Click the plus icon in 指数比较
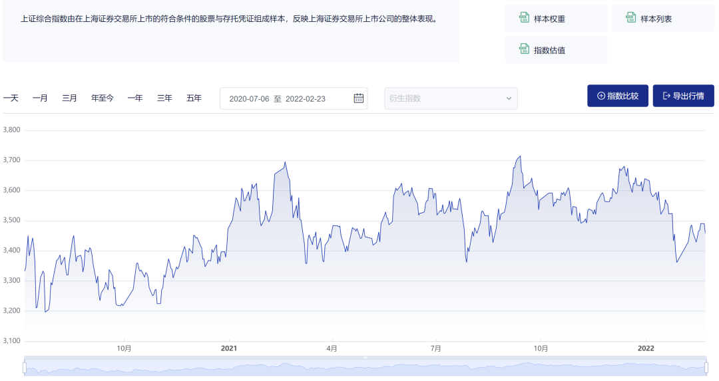Image resolution: width=719 pixels, height=381 pixels. (600, 96)
